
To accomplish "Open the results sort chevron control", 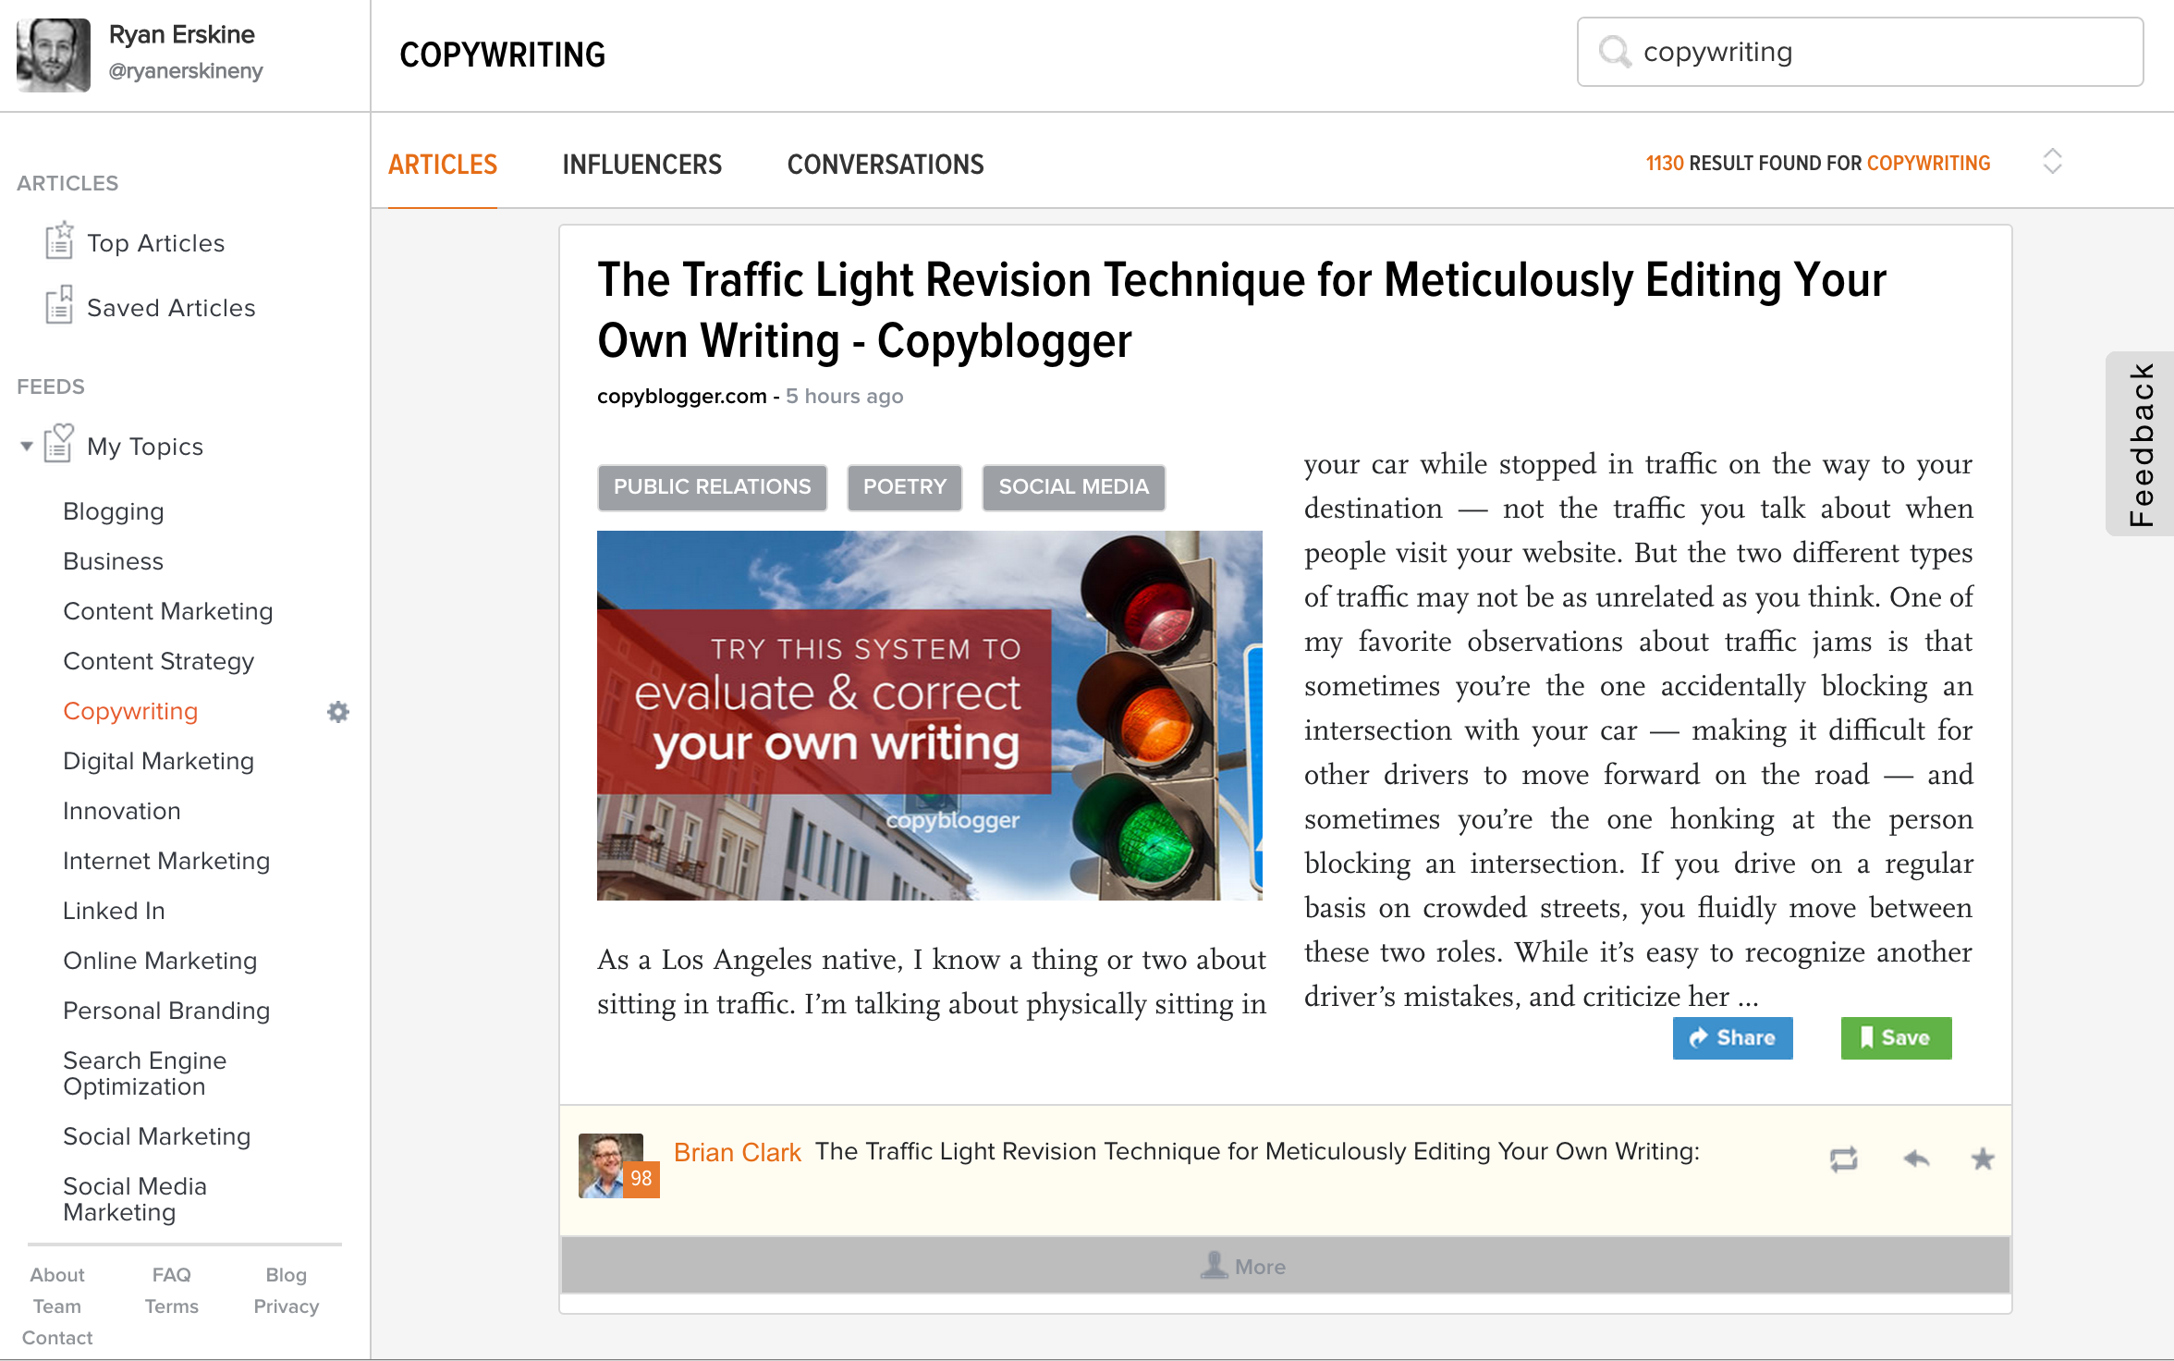I will (2052, 162).
